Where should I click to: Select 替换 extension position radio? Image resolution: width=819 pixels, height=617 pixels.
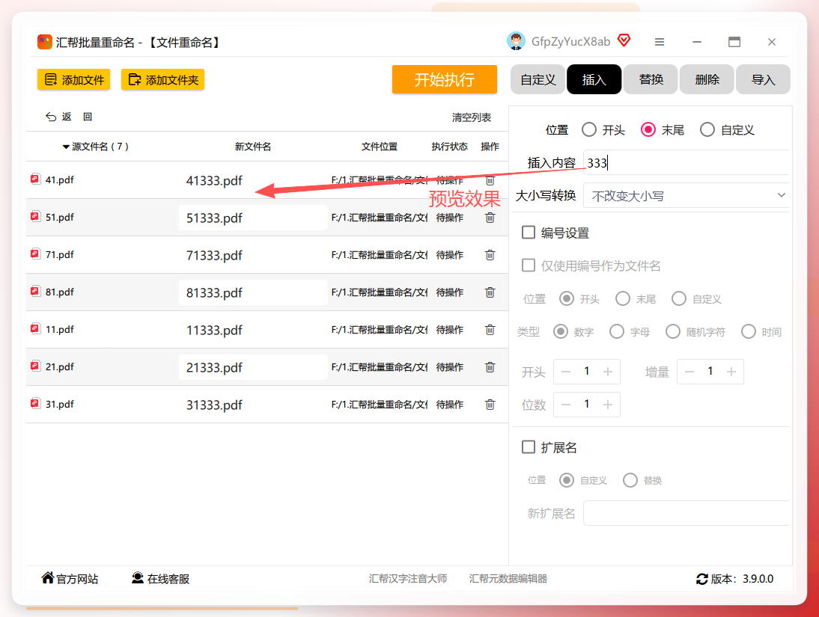(630, 480)
